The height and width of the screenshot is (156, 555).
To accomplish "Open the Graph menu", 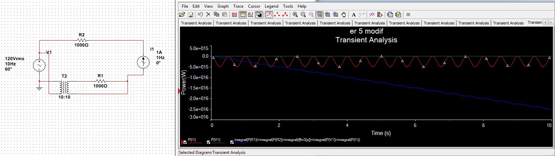I will click(x=223, y=6).
